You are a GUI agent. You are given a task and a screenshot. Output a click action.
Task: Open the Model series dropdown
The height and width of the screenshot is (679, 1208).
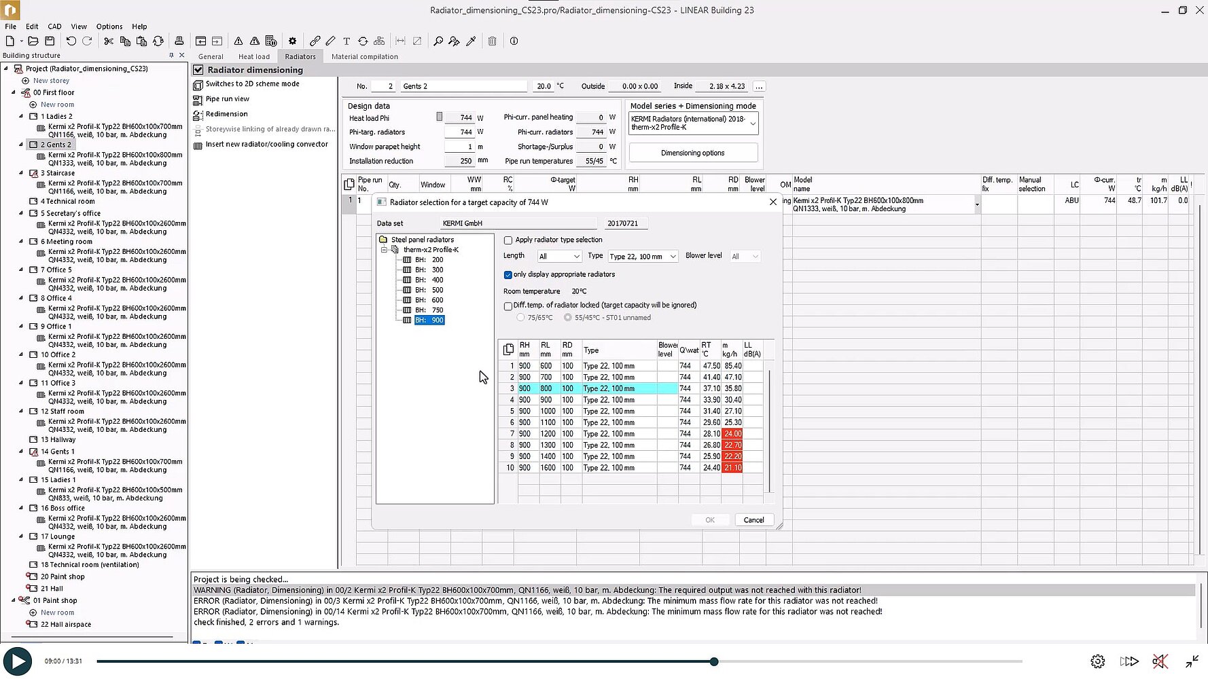tap(692, 124)
